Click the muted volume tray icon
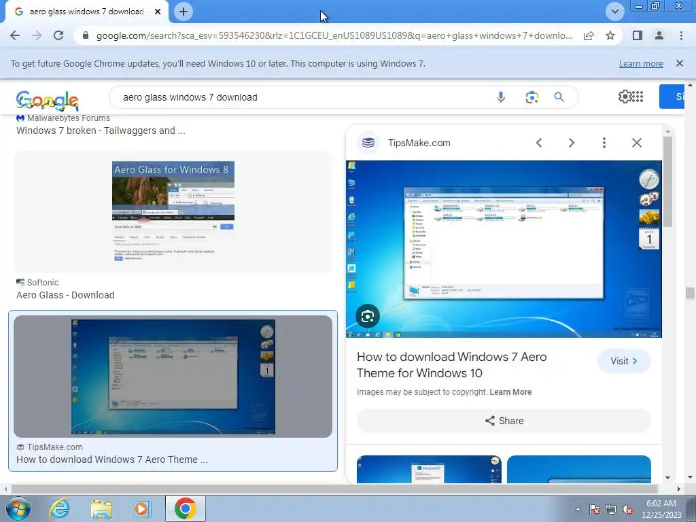 pyautogui.click(x=627, y=509)
